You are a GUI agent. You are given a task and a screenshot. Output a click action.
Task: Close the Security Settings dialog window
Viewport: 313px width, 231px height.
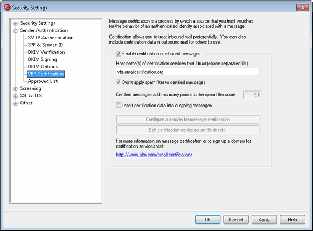(x=303, y=8)
